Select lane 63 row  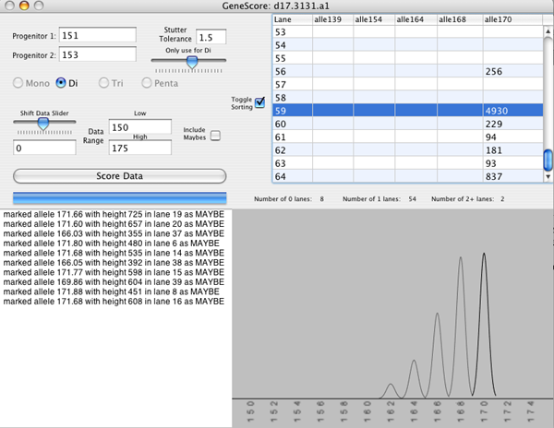tap(408, 163)
